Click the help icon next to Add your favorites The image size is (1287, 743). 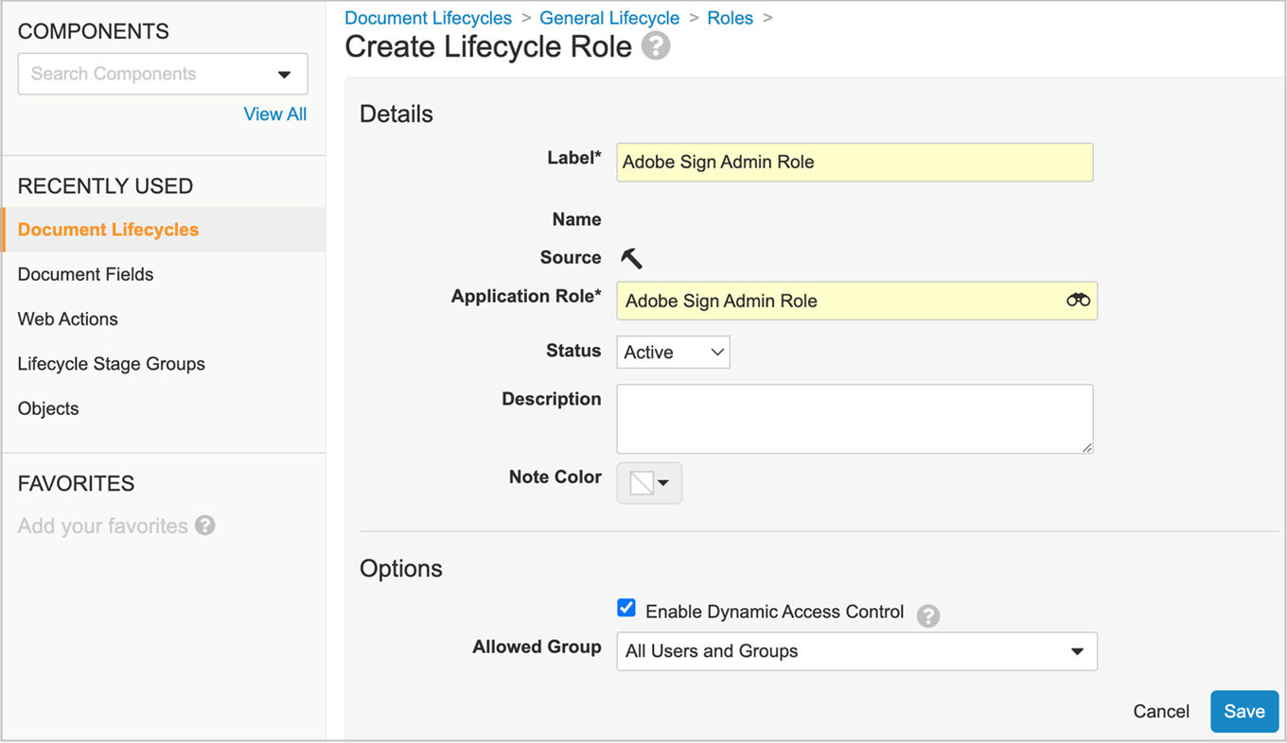coord(204,525)
